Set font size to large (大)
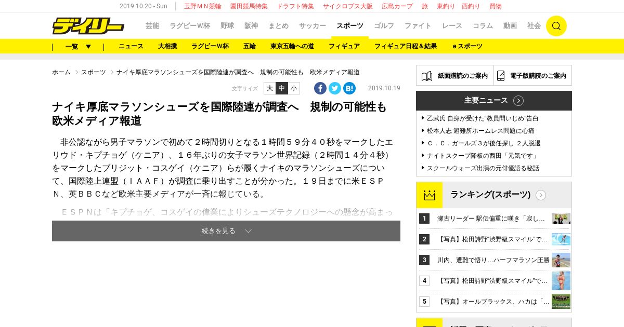Viewport: 624px width, 327px height. (270, 88)
